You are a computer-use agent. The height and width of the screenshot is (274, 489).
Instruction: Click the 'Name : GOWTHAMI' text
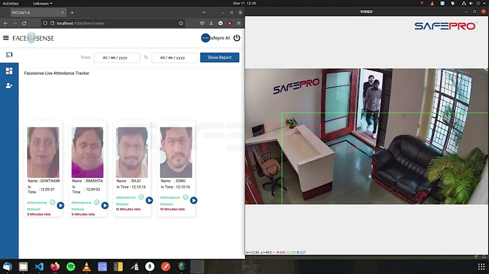(43, 181)
